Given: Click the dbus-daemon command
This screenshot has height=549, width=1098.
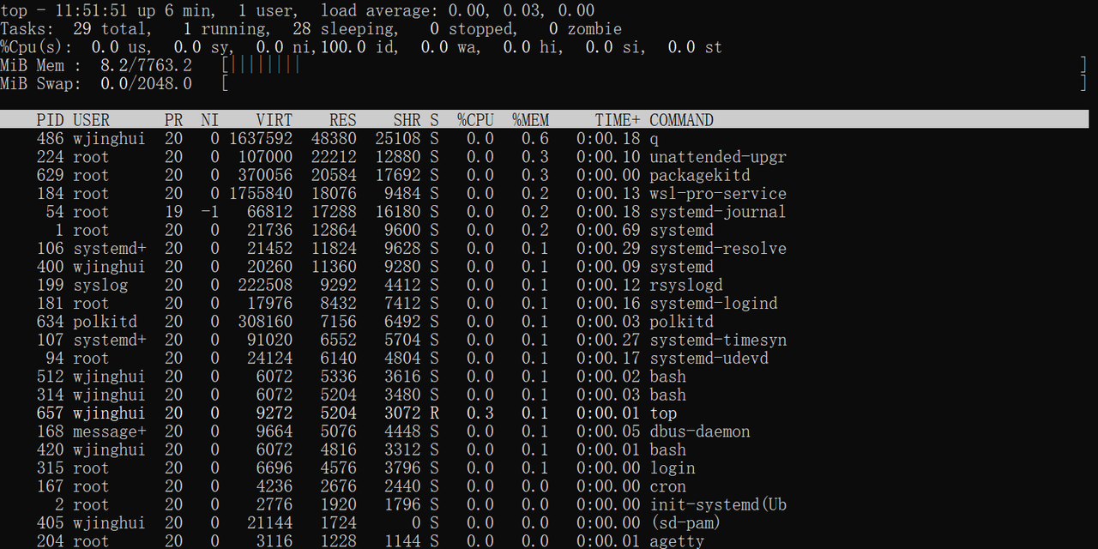Looking at the screenshot, I should [x=699, y=431].
